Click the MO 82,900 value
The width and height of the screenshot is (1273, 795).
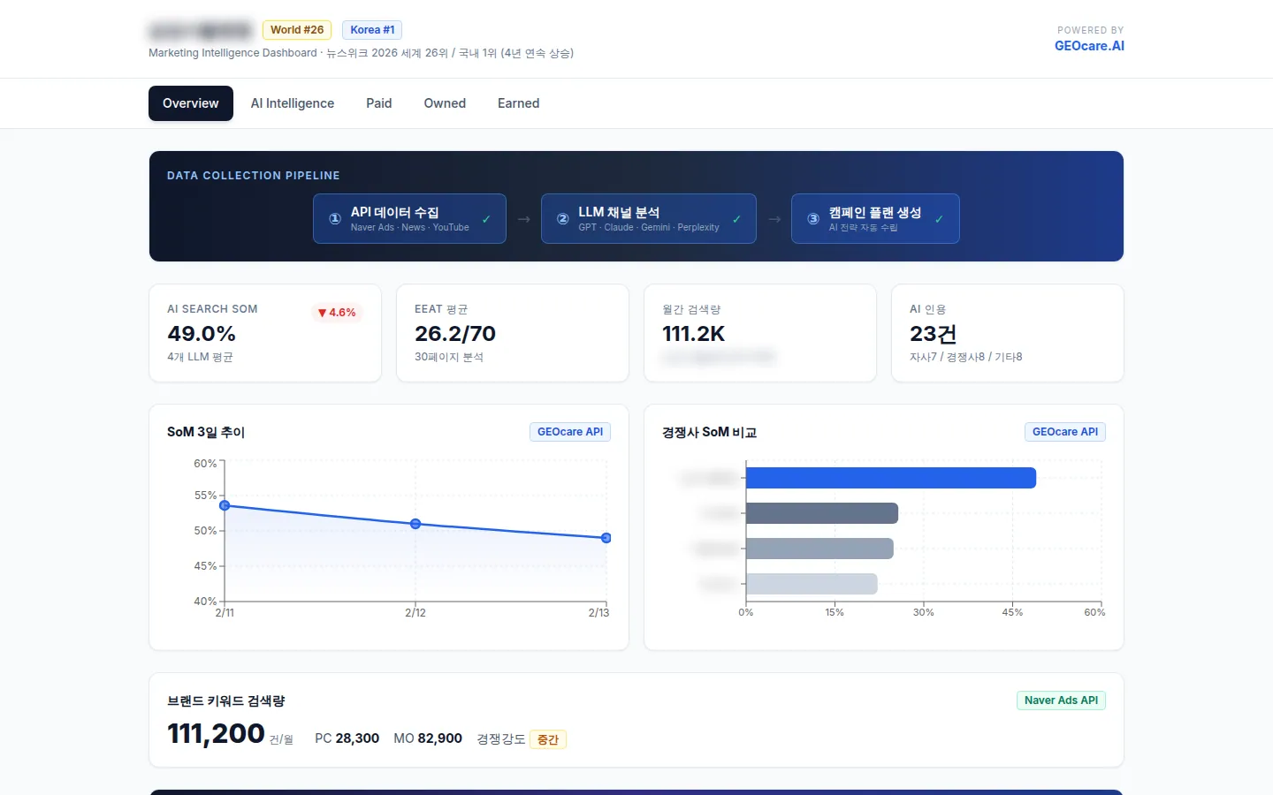pyautogui.click(x=428, y=738)
